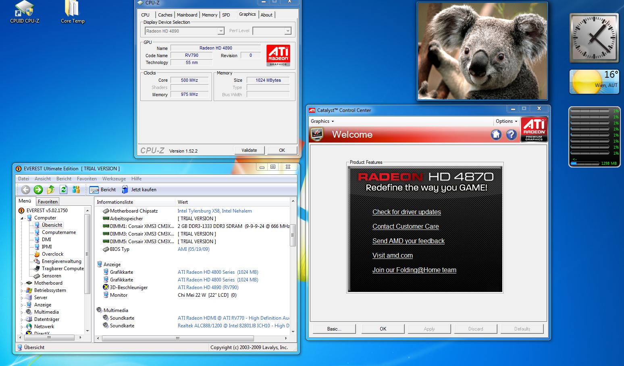Click the green forward arrow in EVEREST
The width and height of the screenshot is (624, 366).
(38, 190)
